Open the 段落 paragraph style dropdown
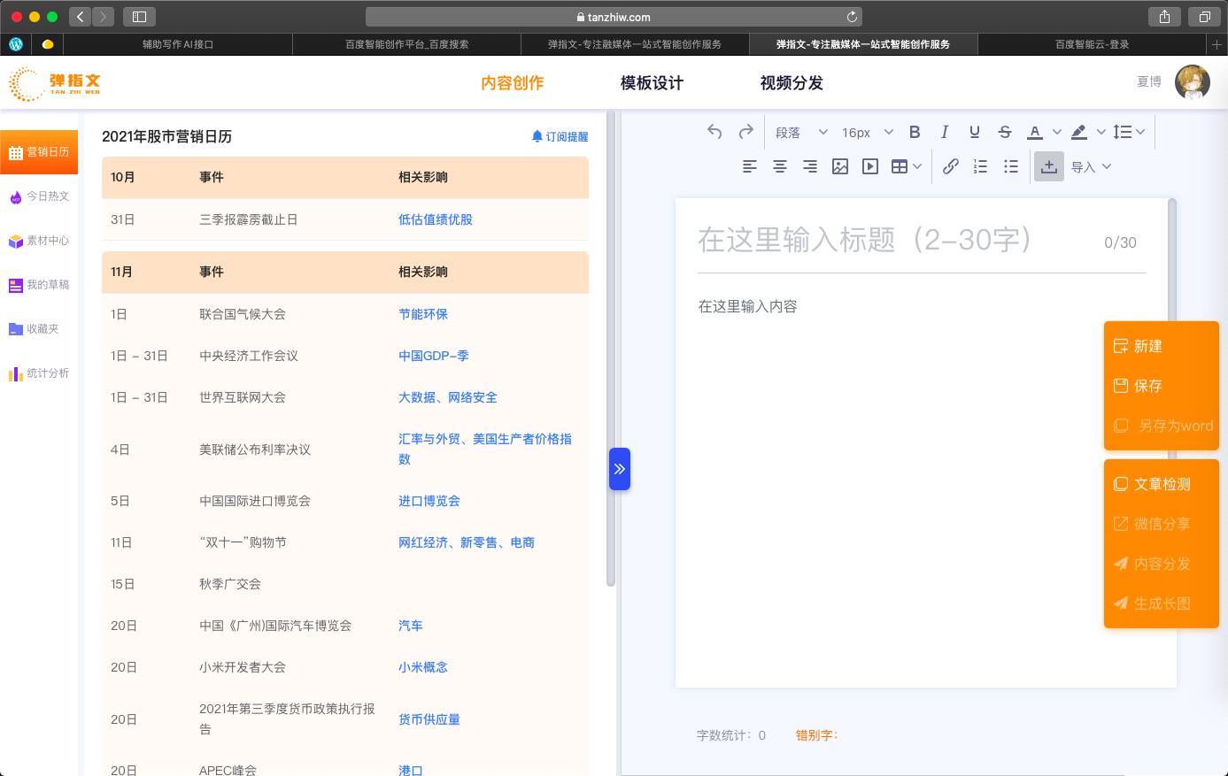Screen dimensions: 1228x776 pyautogui.click(x=800, y=132)
